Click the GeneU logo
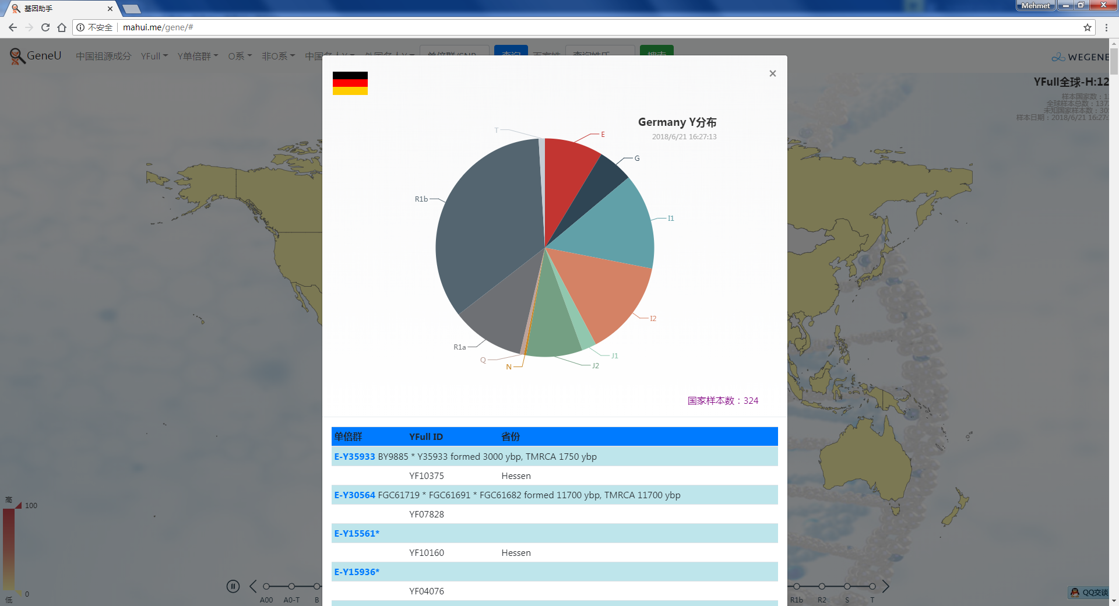The image size is (1119, 606). (36, 56)
